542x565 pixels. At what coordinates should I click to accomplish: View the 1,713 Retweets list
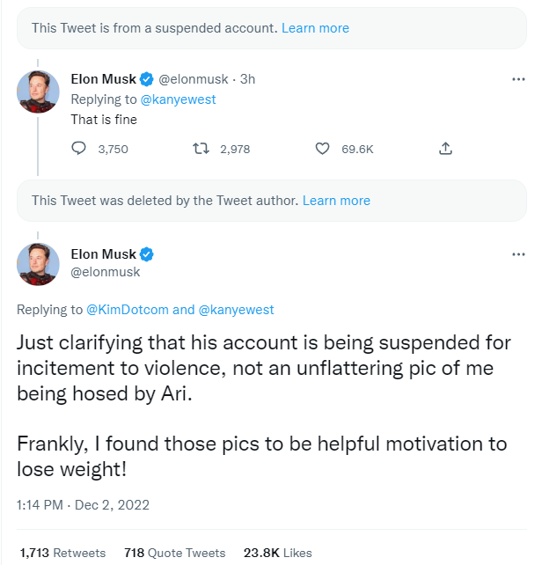click(62, 553)
